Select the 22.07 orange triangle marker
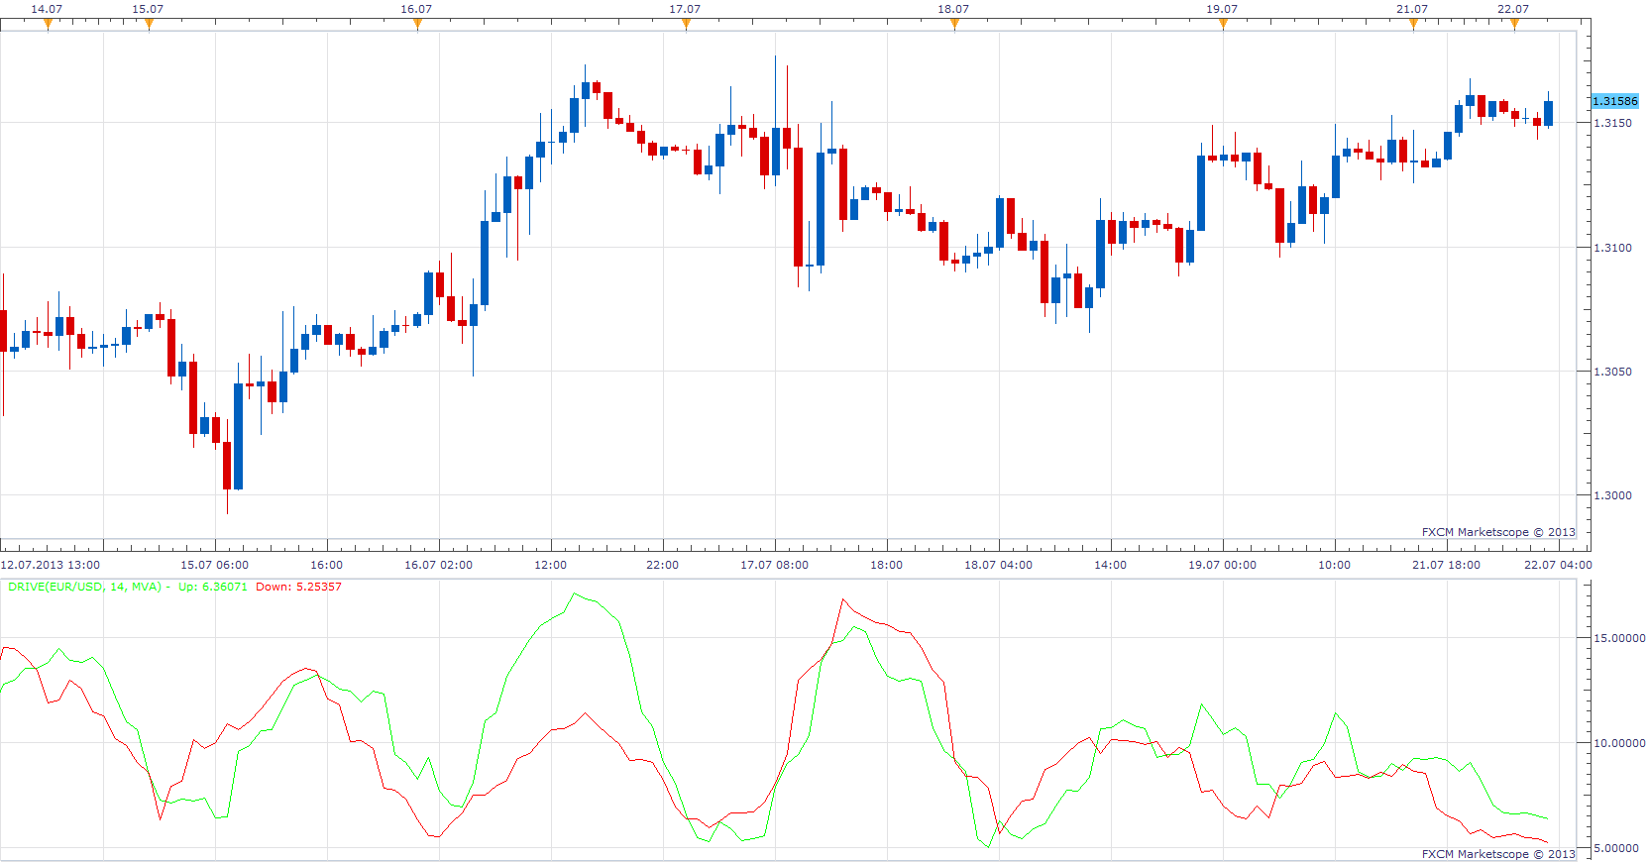This screenshot has height=862, width=1648. tap(1514, 24)
